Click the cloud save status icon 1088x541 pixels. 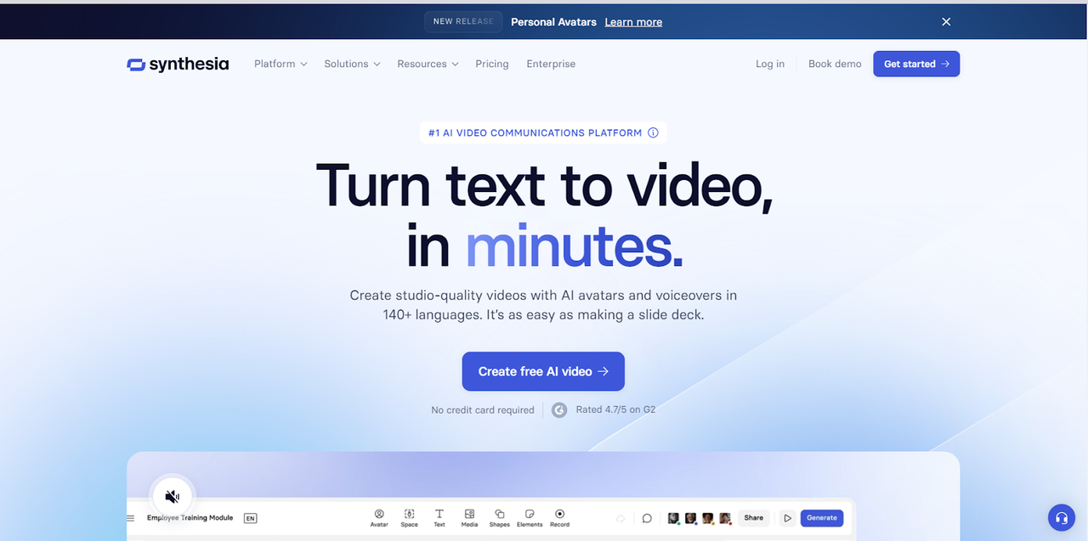(620, 518)
